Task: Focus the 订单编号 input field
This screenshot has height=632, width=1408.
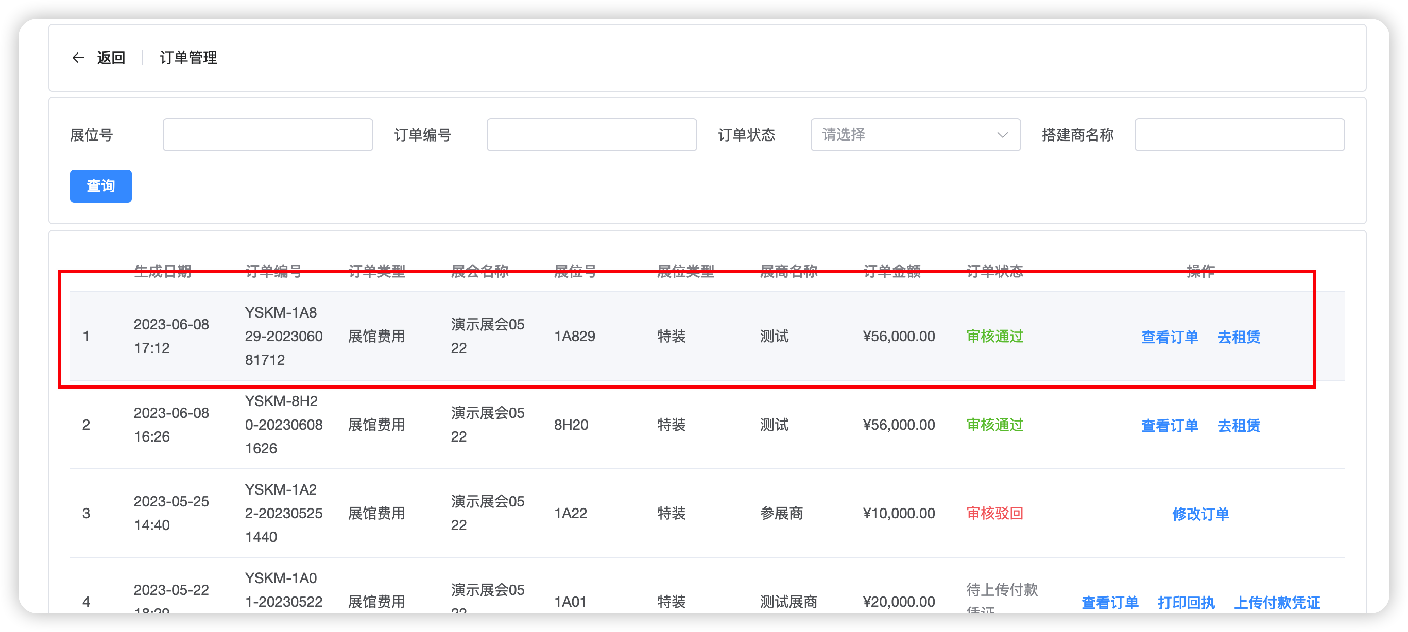Action: (591, 134)
